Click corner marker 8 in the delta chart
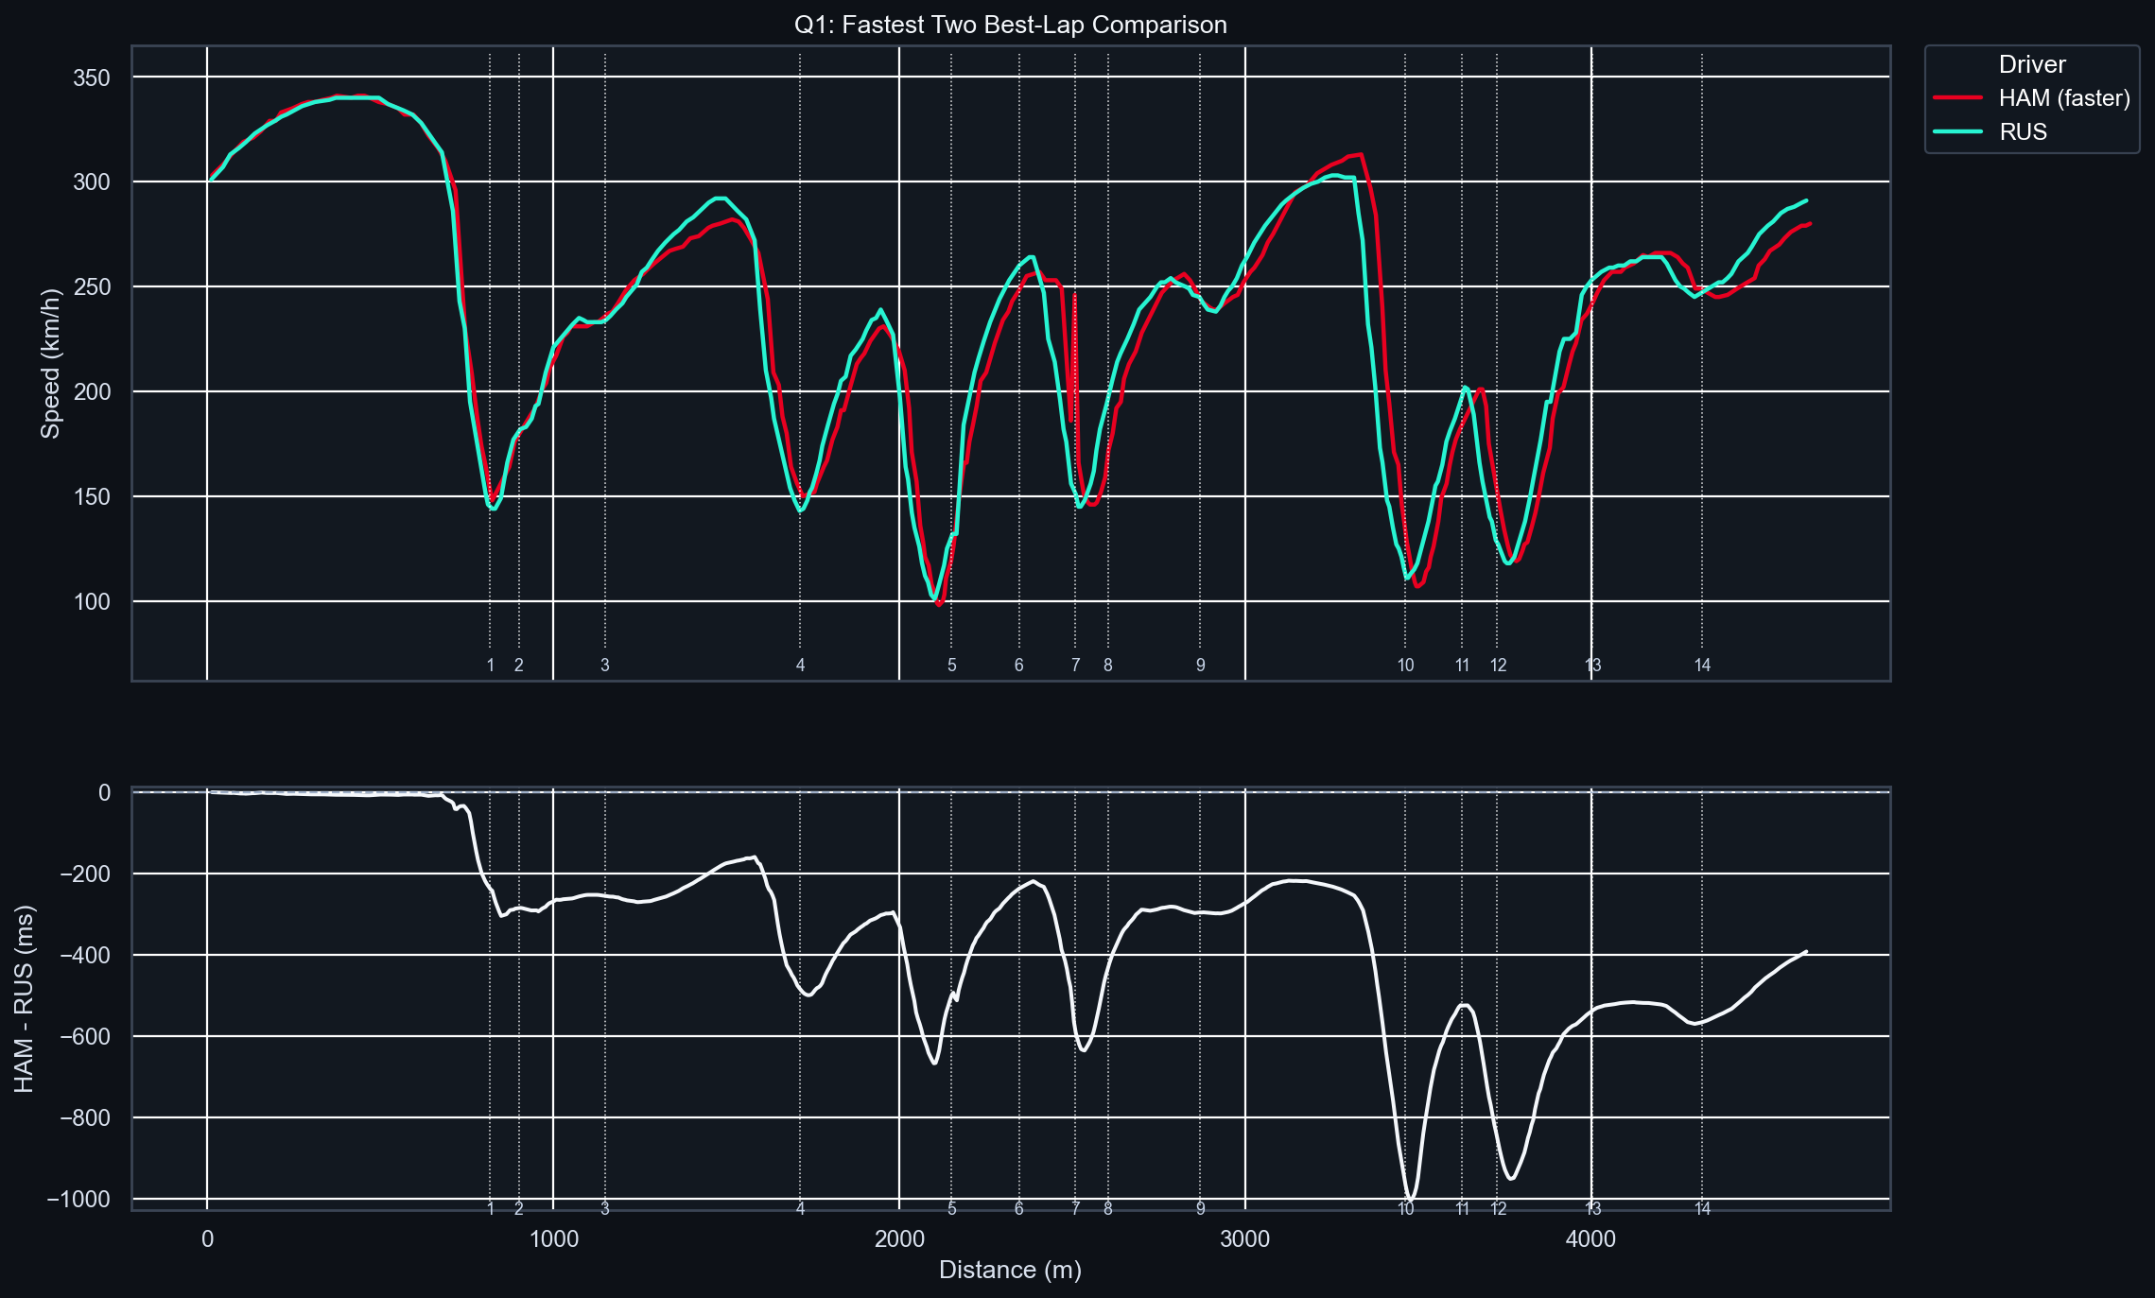 [x=1108, y=1209]
